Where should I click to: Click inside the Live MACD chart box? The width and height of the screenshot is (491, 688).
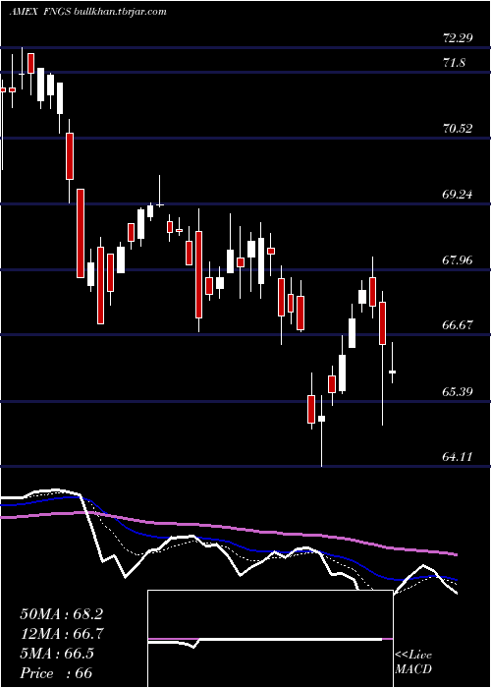[270, 639]
